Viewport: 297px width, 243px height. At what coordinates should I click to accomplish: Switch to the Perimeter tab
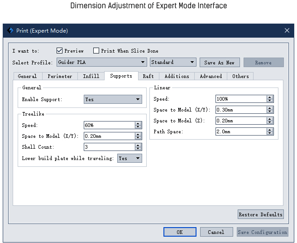[60, 76]
